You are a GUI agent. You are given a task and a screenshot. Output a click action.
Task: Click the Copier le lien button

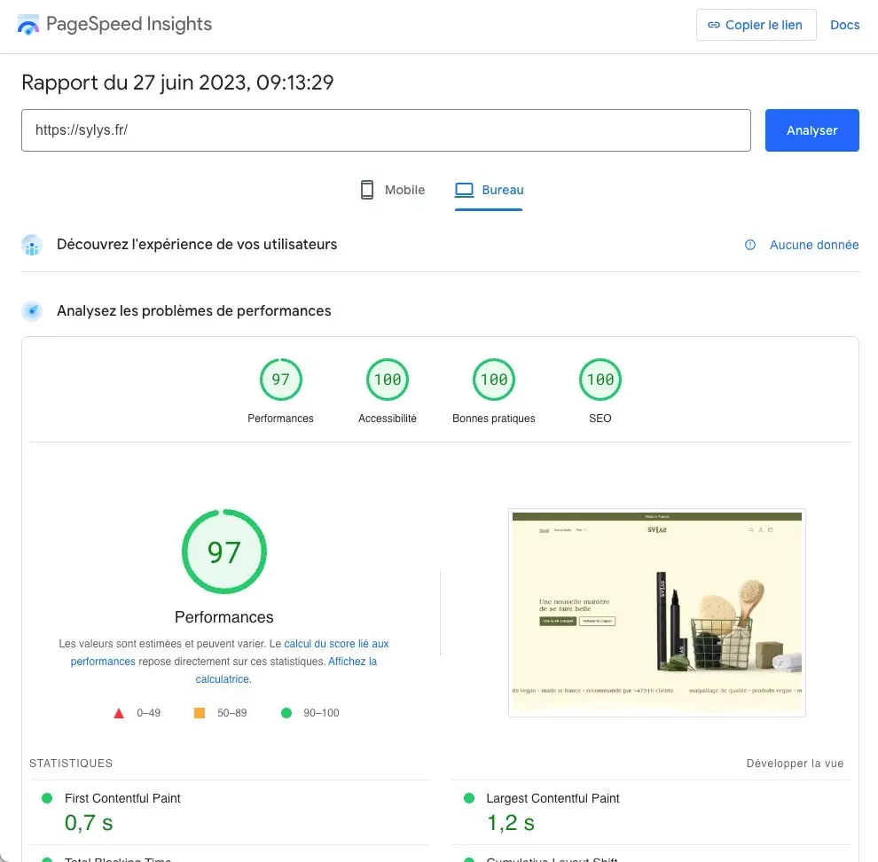pos(756,25)
